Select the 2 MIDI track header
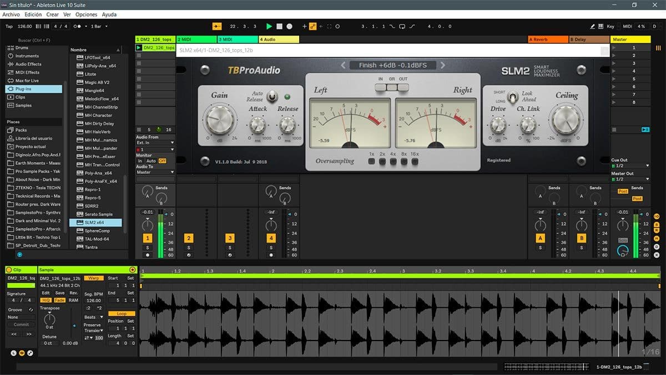Screen dimensions: 666x375 click(x=196, y=39)
